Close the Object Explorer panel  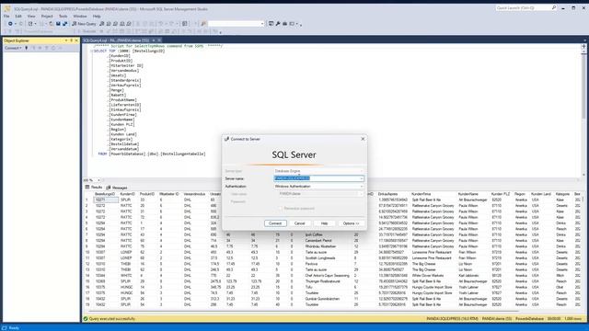coord(76,40)
